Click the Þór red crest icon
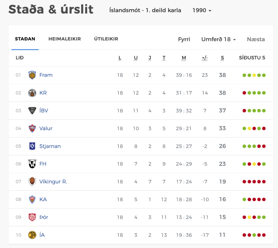Image resolution: width=278 pixels, height=248 pixels. click(x=32, y=217)
